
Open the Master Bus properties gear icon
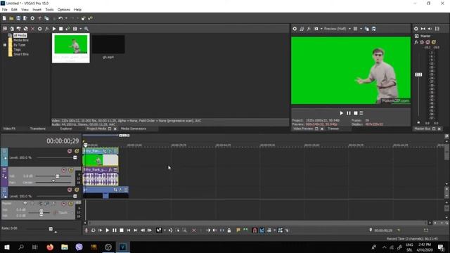tap(416, 29)
